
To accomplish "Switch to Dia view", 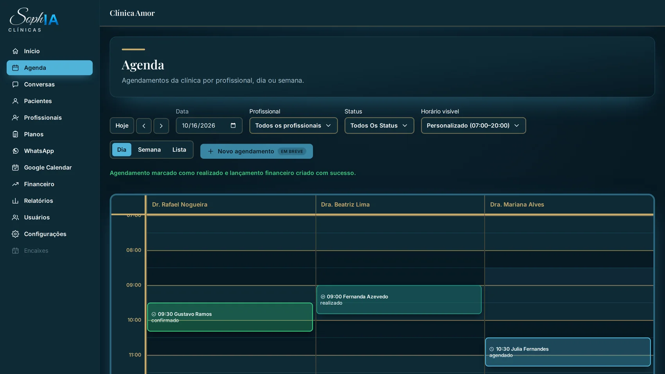I will [x=122, y=150].
